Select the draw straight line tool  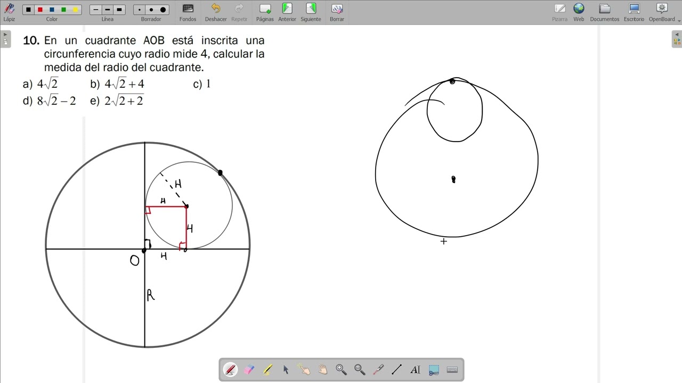pos(396,370)
